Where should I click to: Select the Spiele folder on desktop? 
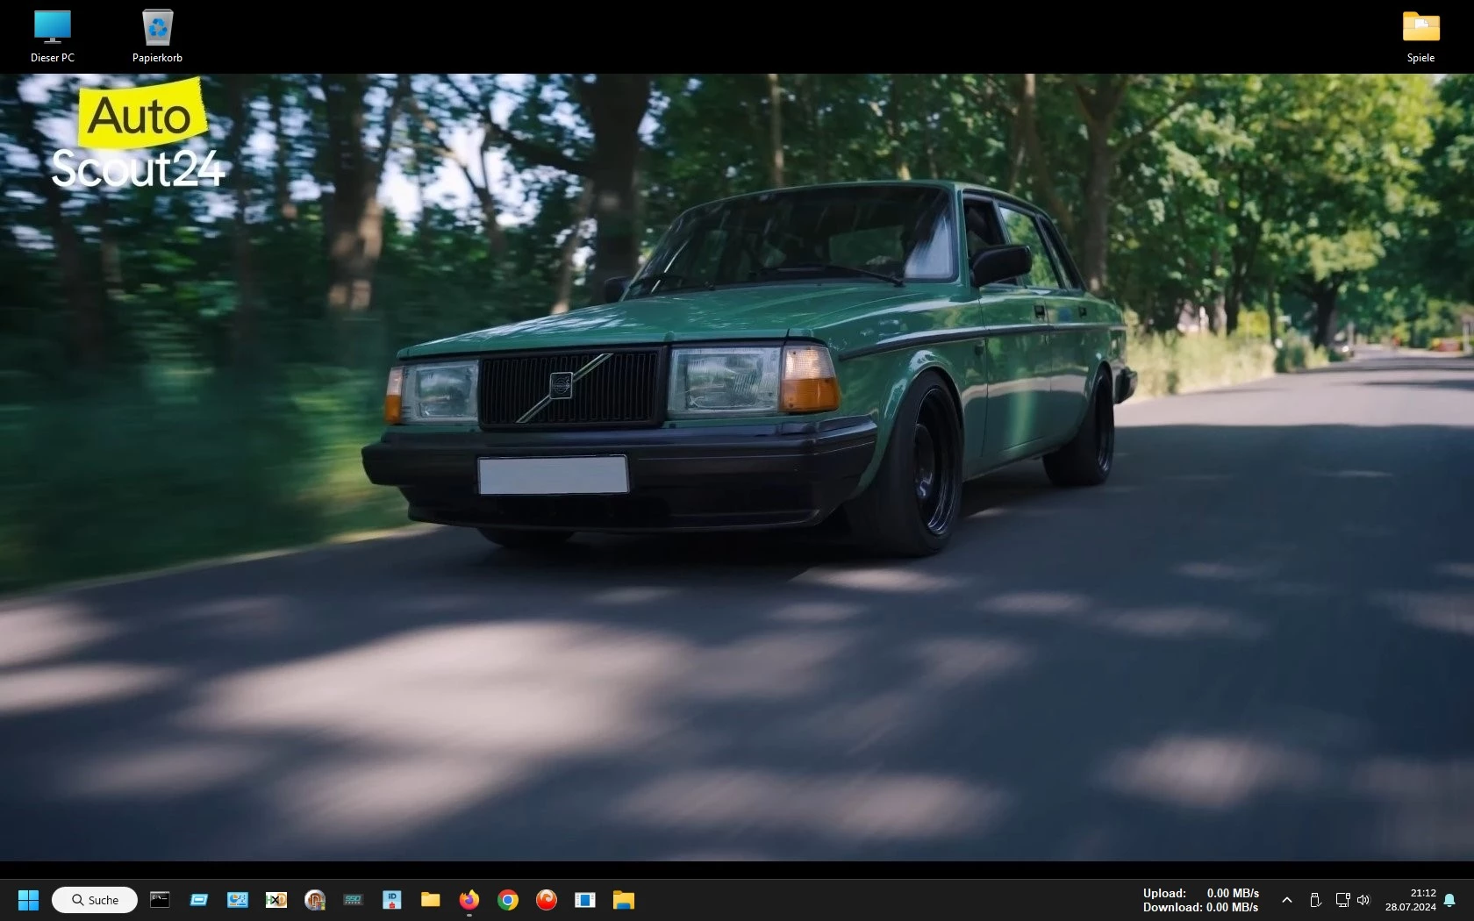(x=1420, y=37)
